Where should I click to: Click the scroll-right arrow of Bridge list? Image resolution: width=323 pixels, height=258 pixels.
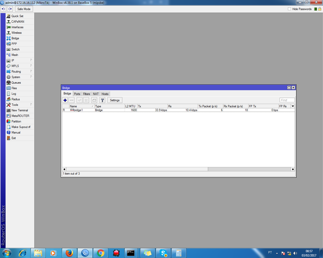pos(293,169)
